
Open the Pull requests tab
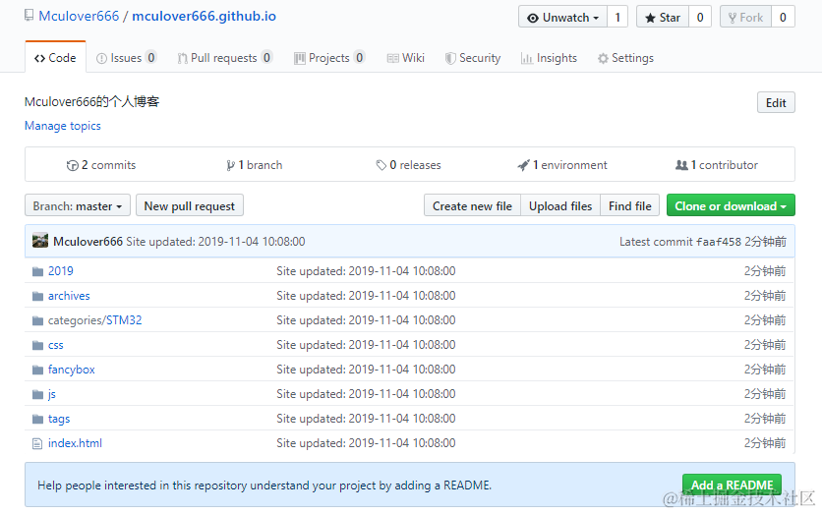point(225,58)
